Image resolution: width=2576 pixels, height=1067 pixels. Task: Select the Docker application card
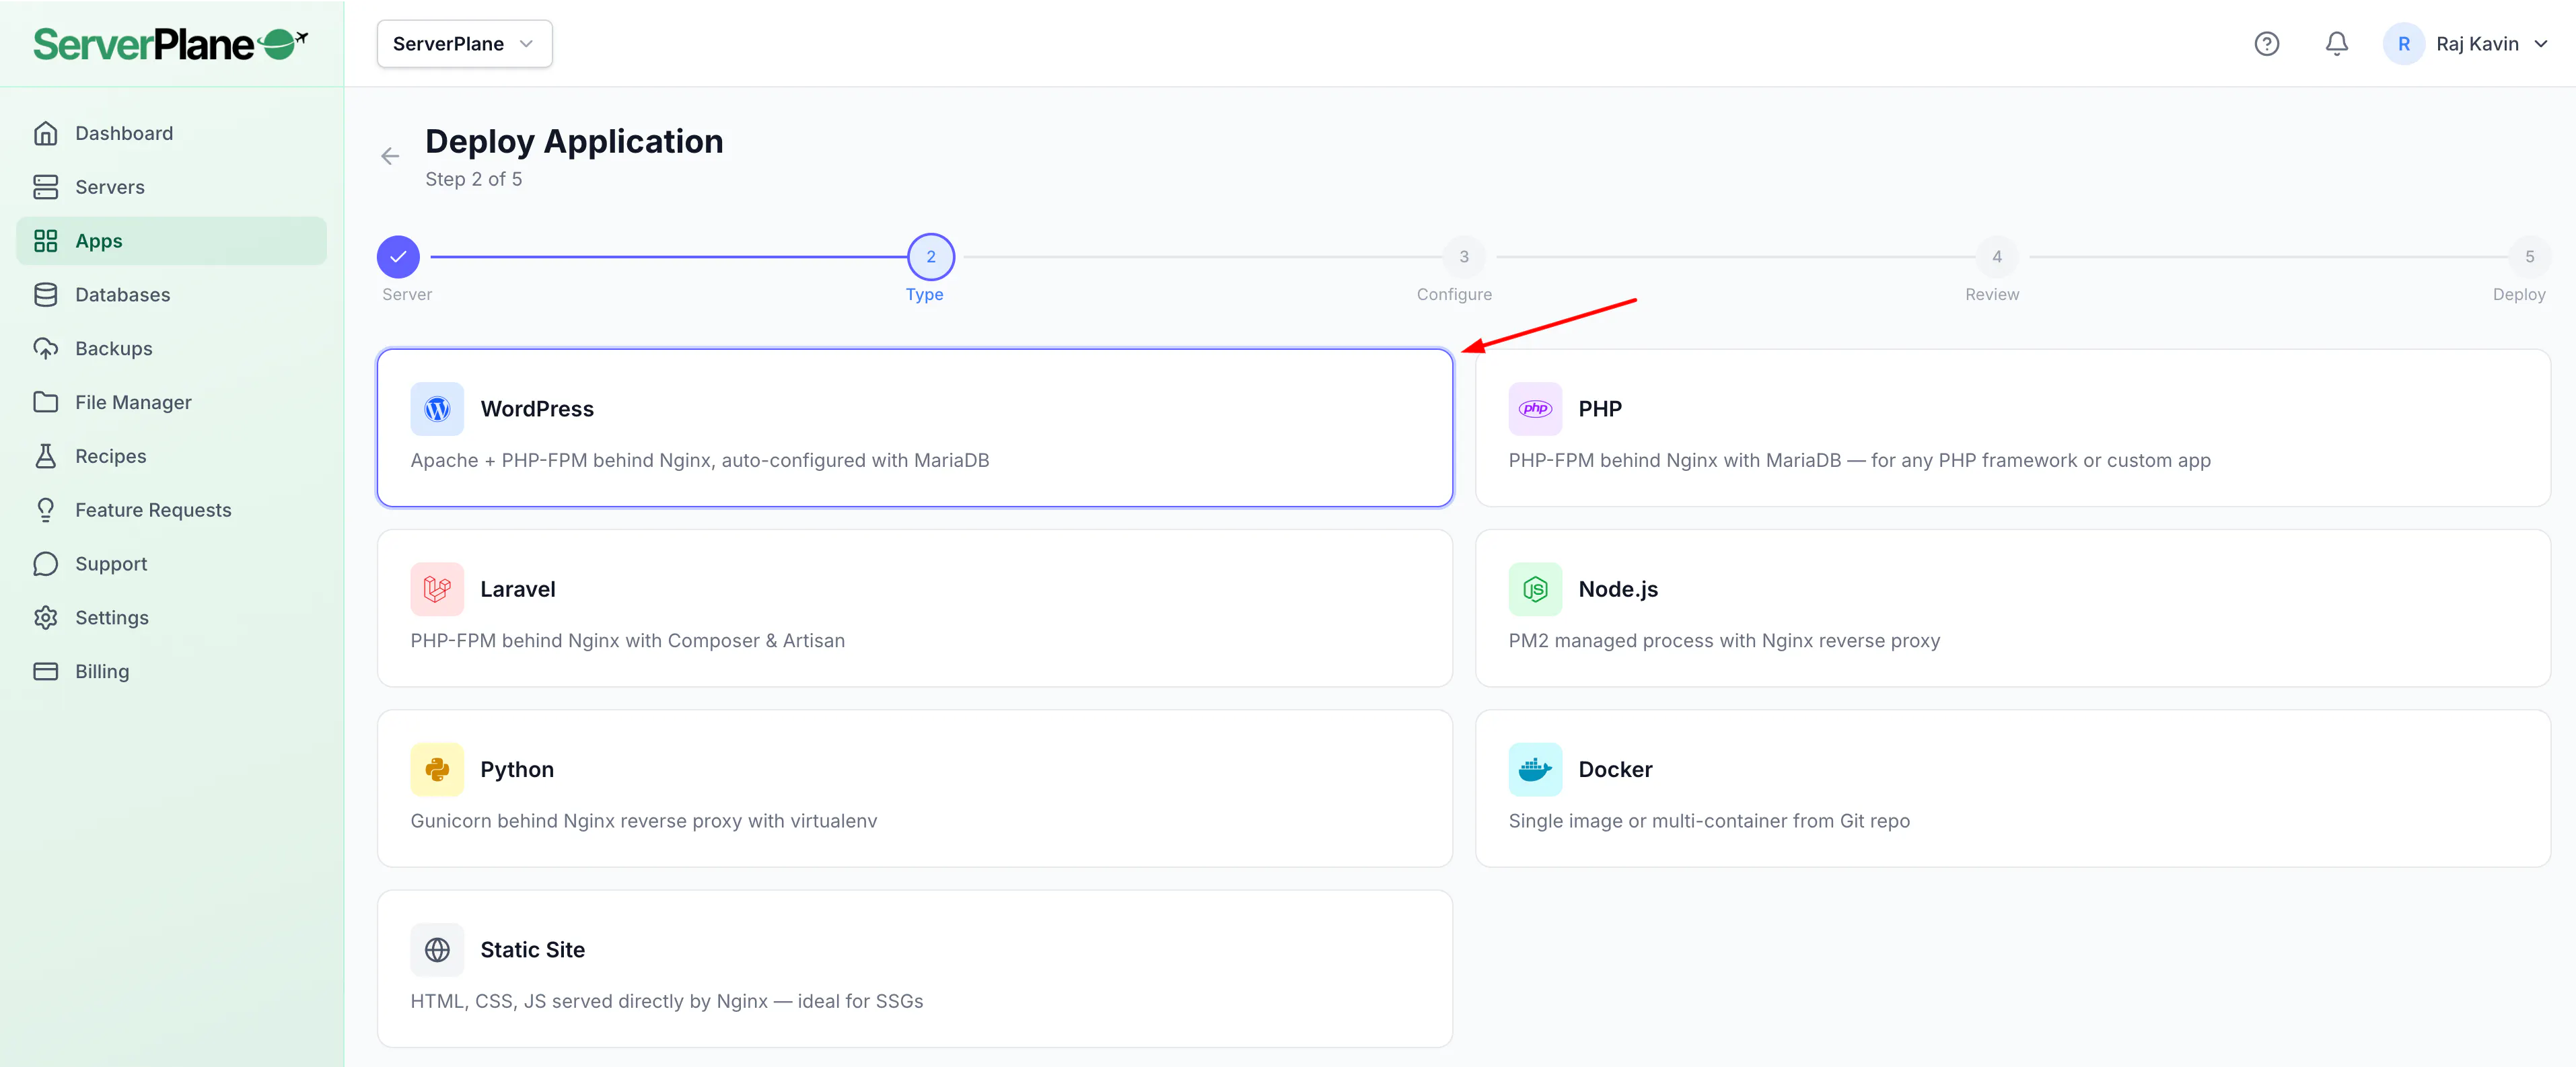pos(2012,788)
